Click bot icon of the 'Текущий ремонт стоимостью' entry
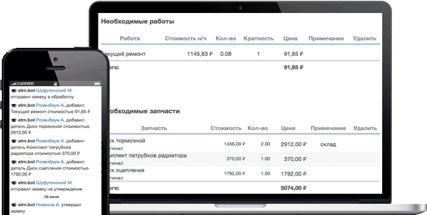427x215 pixels. (x=14, y=105)
